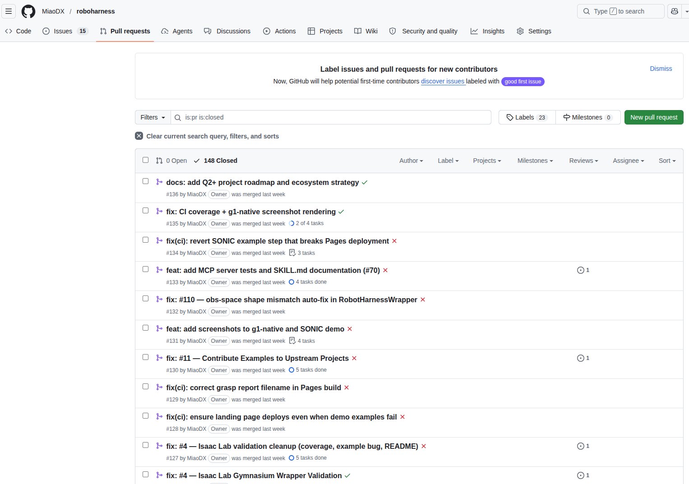Image resolution: width=689 pixels, height=484 pixels.
Task: Check the box for PR #133
Action: tap(145, 269)
